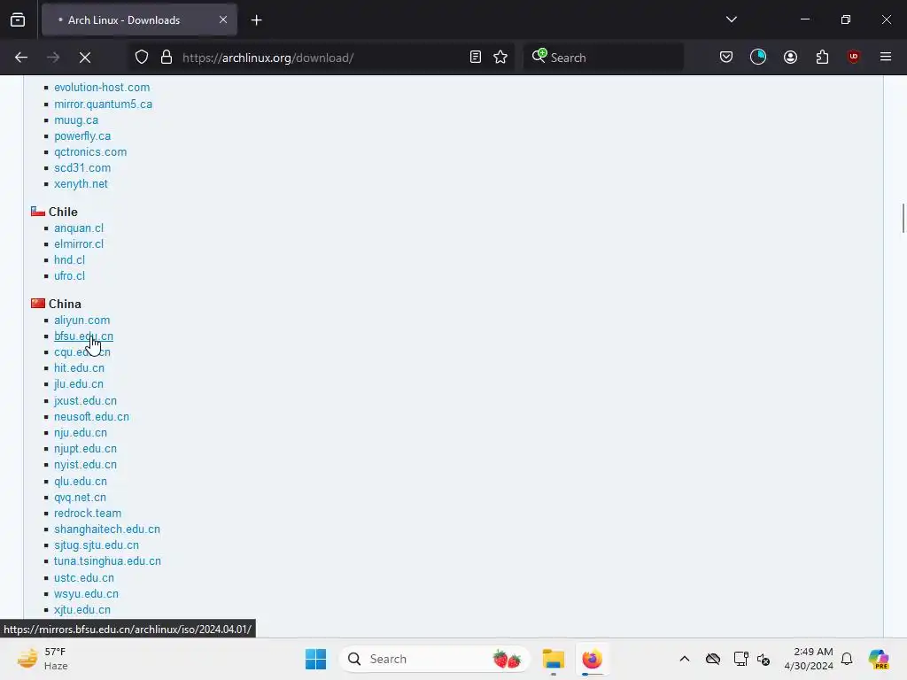Open a new tab with the plus button

click(x=256, y=20)
